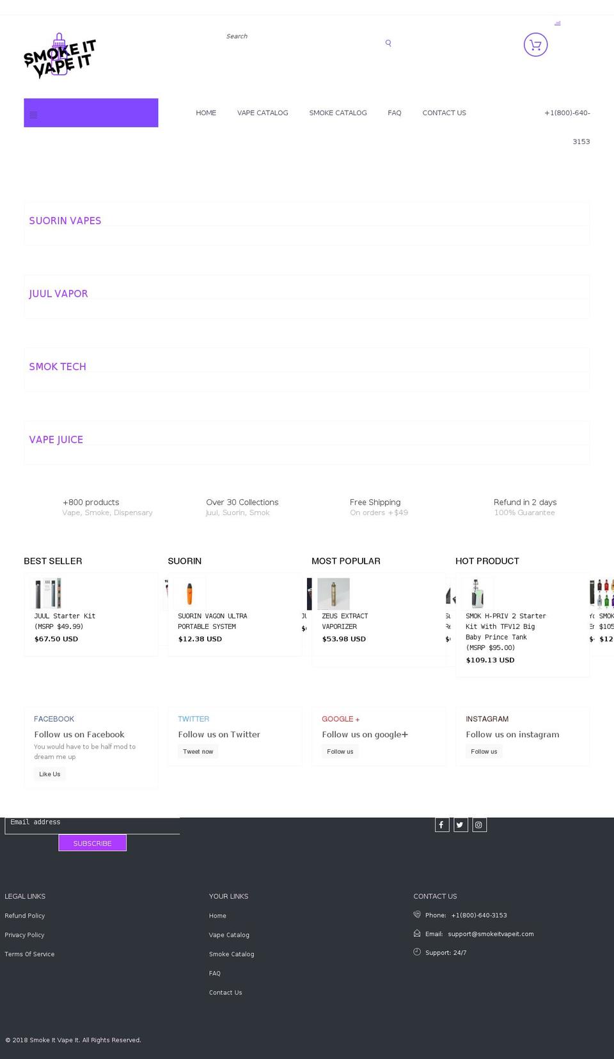614x1059 pixels.
Task: Open Refund Policy footer link
Action: (25, 916)
